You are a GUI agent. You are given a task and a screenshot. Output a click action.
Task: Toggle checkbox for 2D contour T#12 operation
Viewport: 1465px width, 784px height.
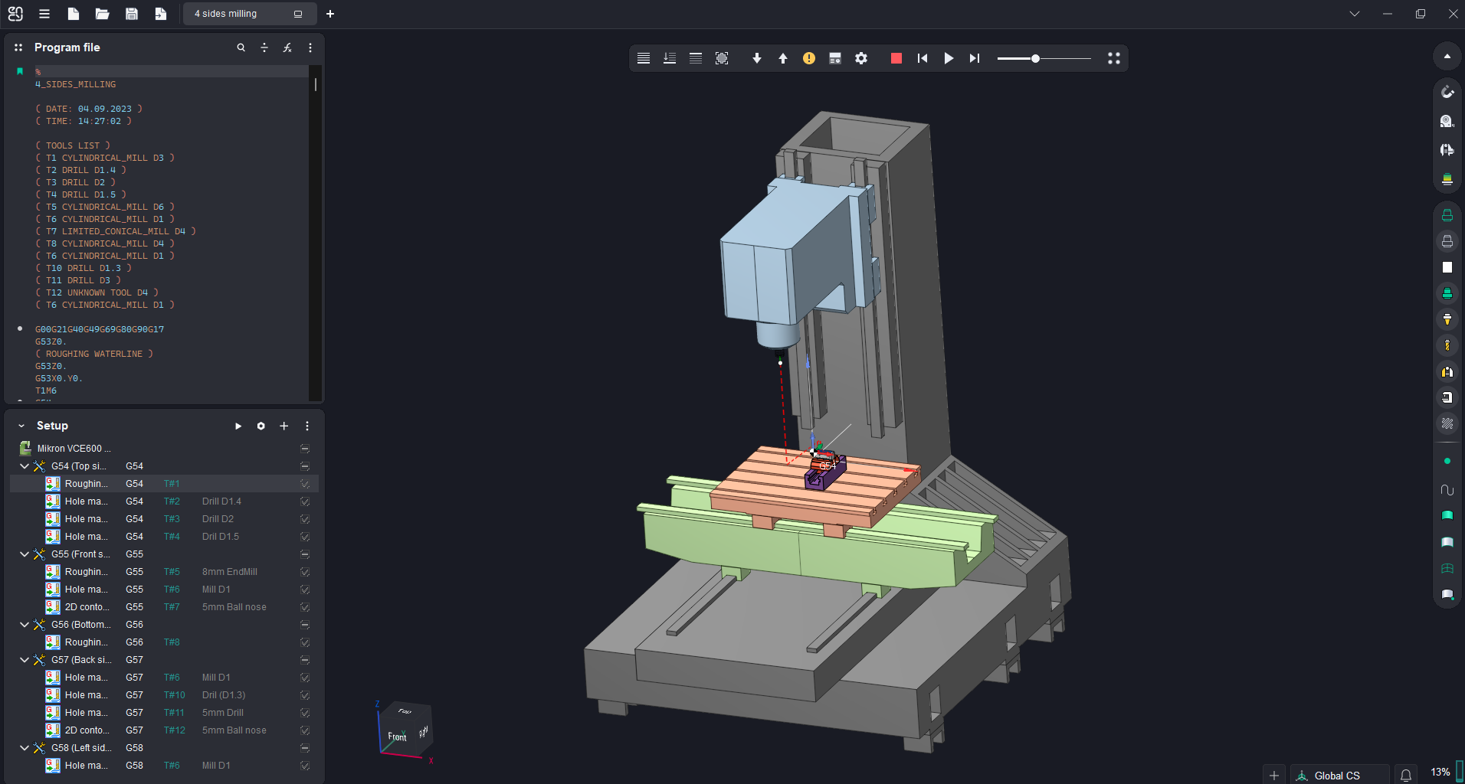click(x=305, y=730)
